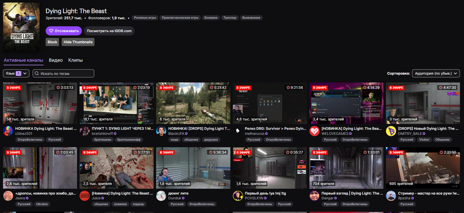Click the Dying Light: The Beast box art
This screenshot has width=464, height=213.
[21, 27]
